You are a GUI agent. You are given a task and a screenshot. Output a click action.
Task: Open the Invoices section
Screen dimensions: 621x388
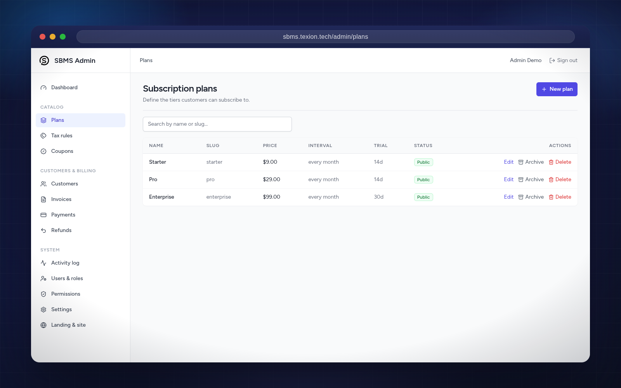pos(80,199)
